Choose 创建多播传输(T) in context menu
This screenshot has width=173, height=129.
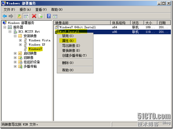click(75, 55)
